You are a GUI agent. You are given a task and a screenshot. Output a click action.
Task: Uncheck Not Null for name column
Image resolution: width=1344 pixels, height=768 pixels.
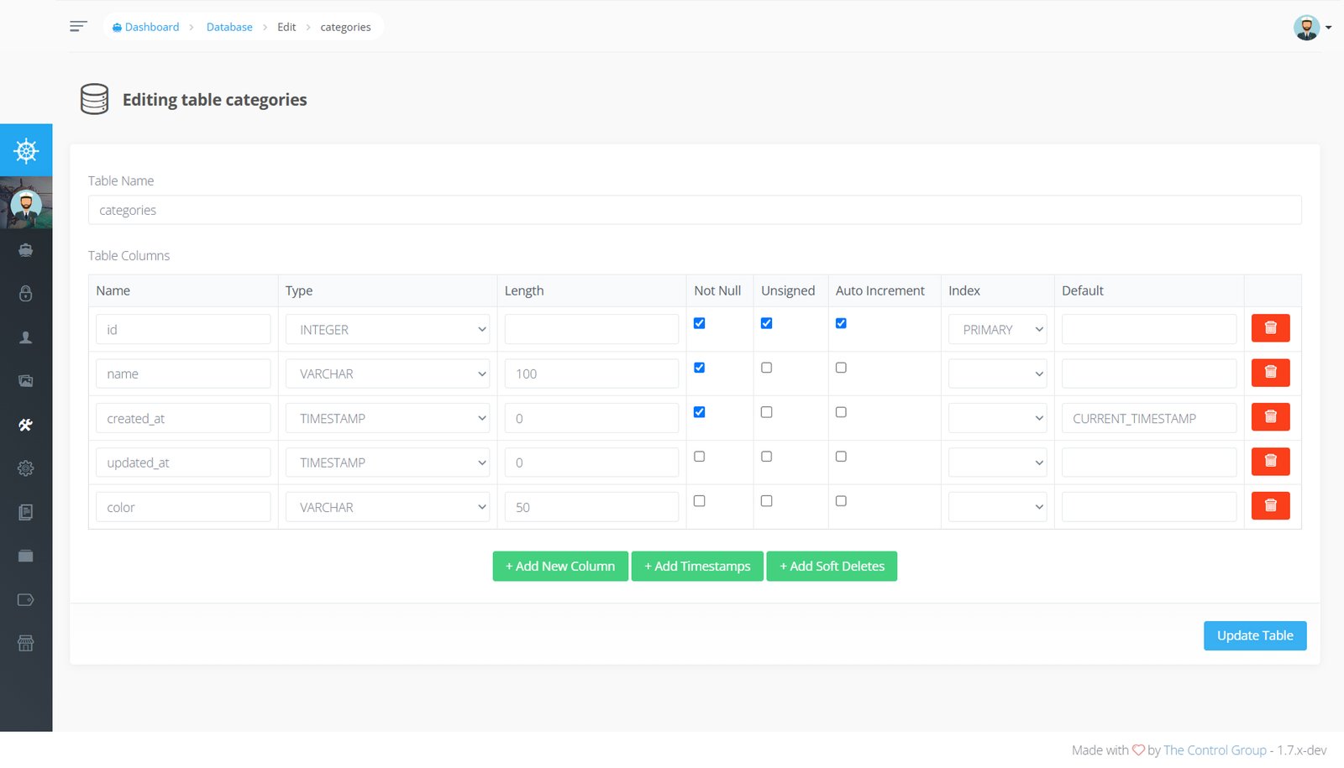click(x=699, y=368)
